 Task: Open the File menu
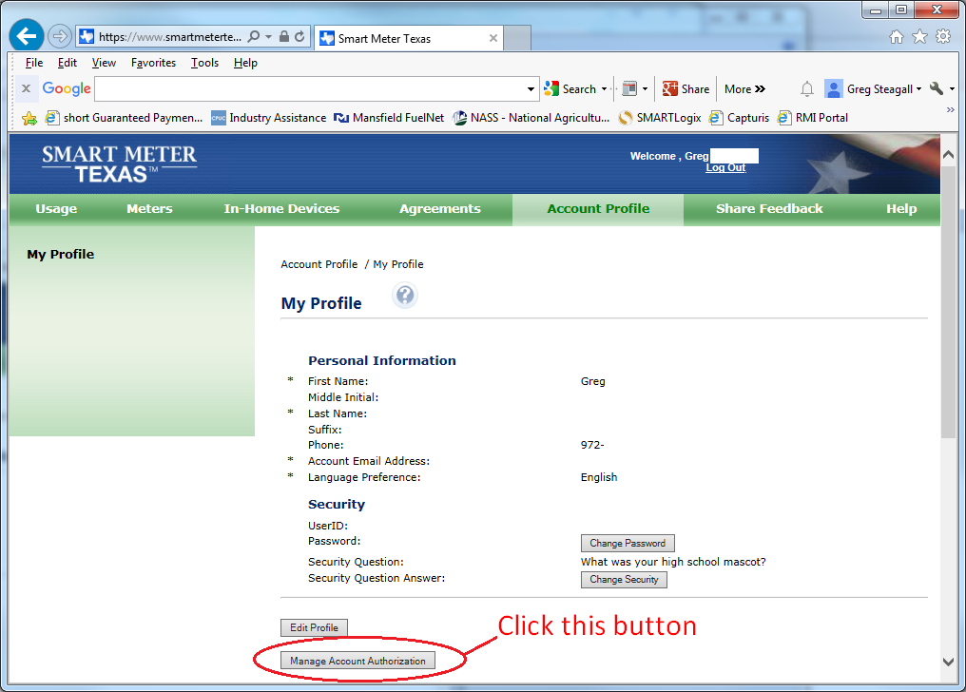point(34,62)
